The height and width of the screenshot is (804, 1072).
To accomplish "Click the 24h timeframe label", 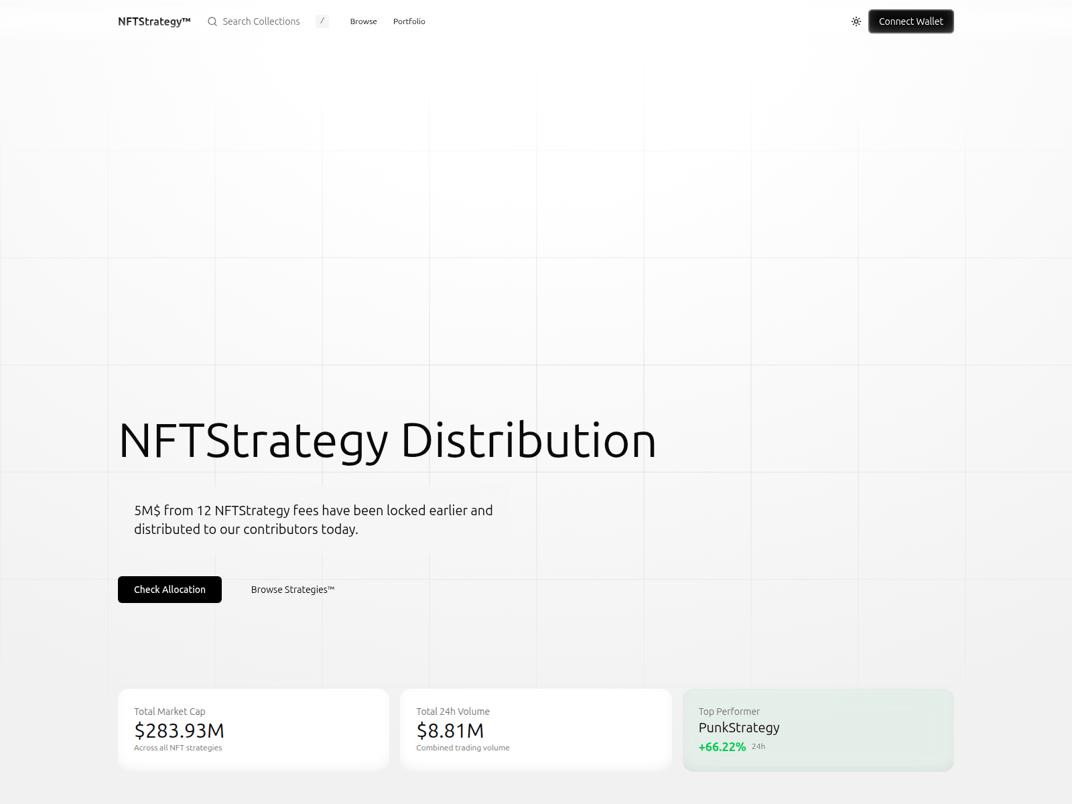I will (758, 746).
